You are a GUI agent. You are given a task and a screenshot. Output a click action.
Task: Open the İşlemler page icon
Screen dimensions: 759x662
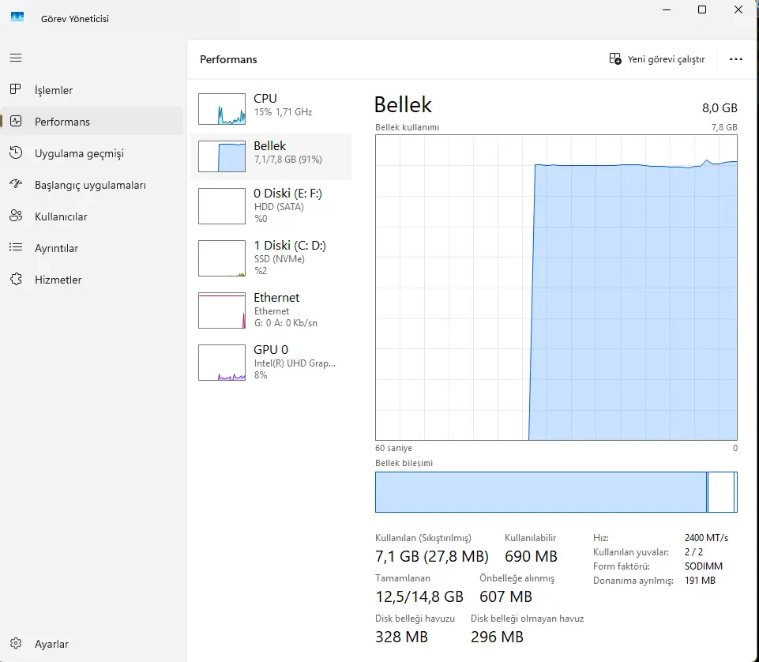pyautogui.click(x=16, y=89)
